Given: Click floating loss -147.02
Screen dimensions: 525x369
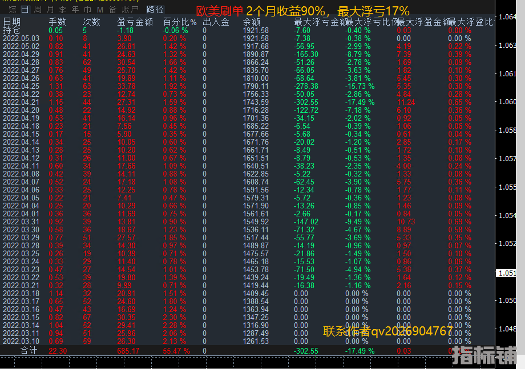Looking at the screenshot, I should coord(306,222).
